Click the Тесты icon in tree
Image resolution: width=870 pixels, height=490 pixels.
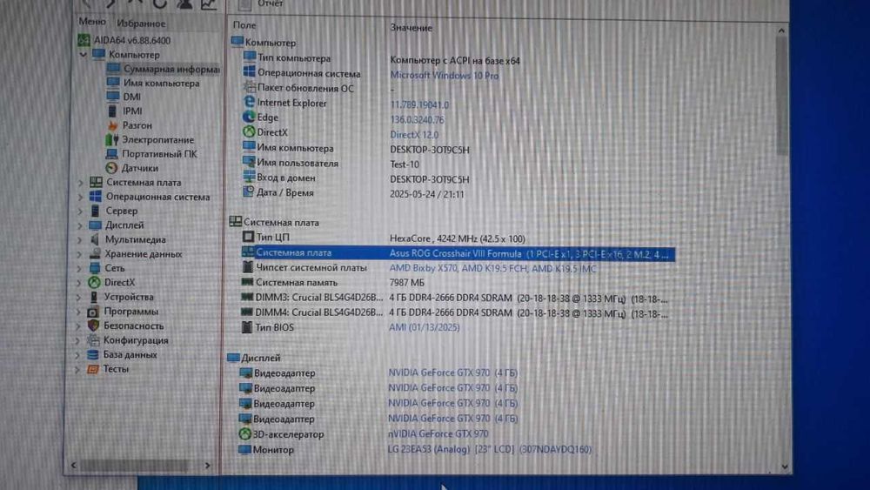click(93, 368)
